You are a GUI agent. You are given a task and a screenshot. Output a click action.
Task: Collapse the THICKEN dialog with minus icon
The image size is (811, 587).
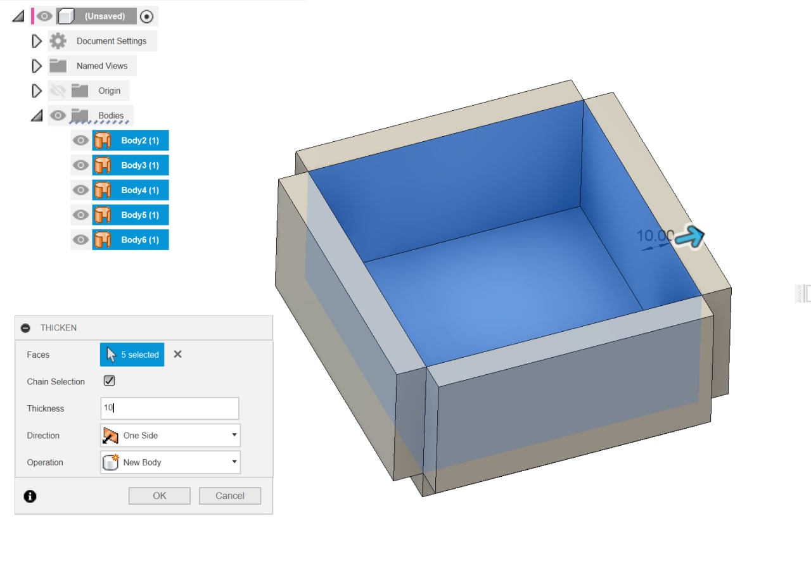pyautogui.click(x=25, y=328)
